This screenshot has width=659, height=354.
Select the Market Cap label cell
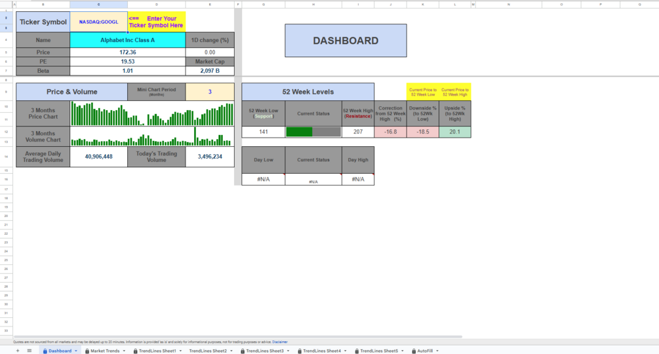point(210,62)
